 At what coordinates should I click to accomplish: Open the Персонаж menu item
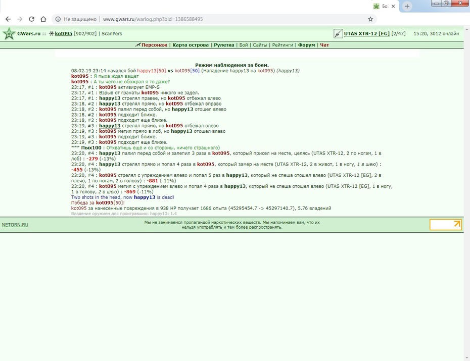pyautogui.click(x=154, y=45)
